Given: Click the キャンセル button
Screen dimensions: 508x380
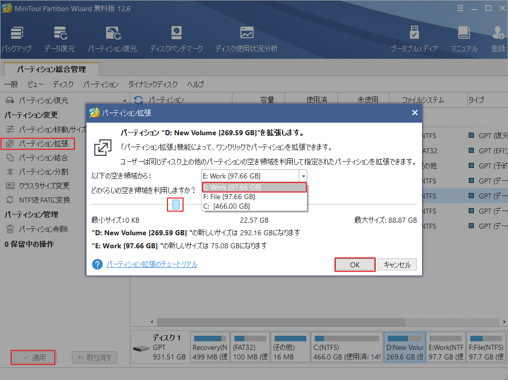Looking at the screenshot, I should [397, 265].
